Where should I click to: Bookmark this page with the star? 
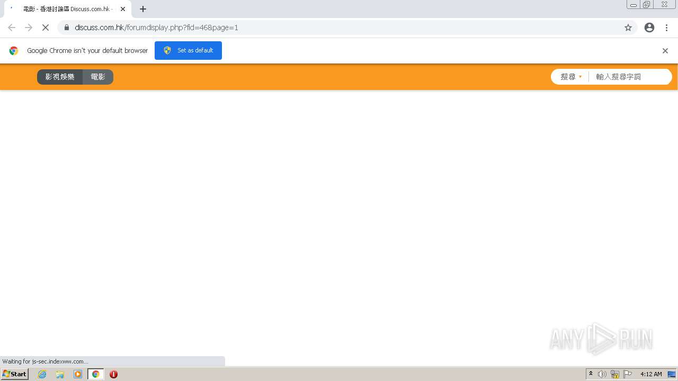(628, 28)
